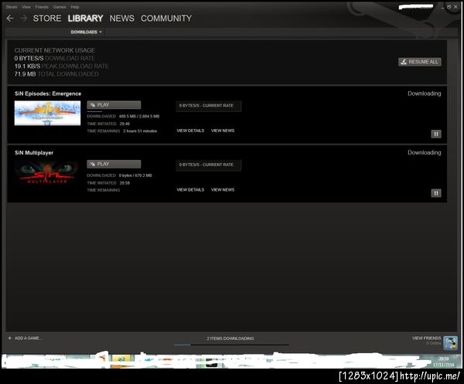Click ADD A GAME at bottom left
This screenshot has height=384, width=464.
coord(26,338)
